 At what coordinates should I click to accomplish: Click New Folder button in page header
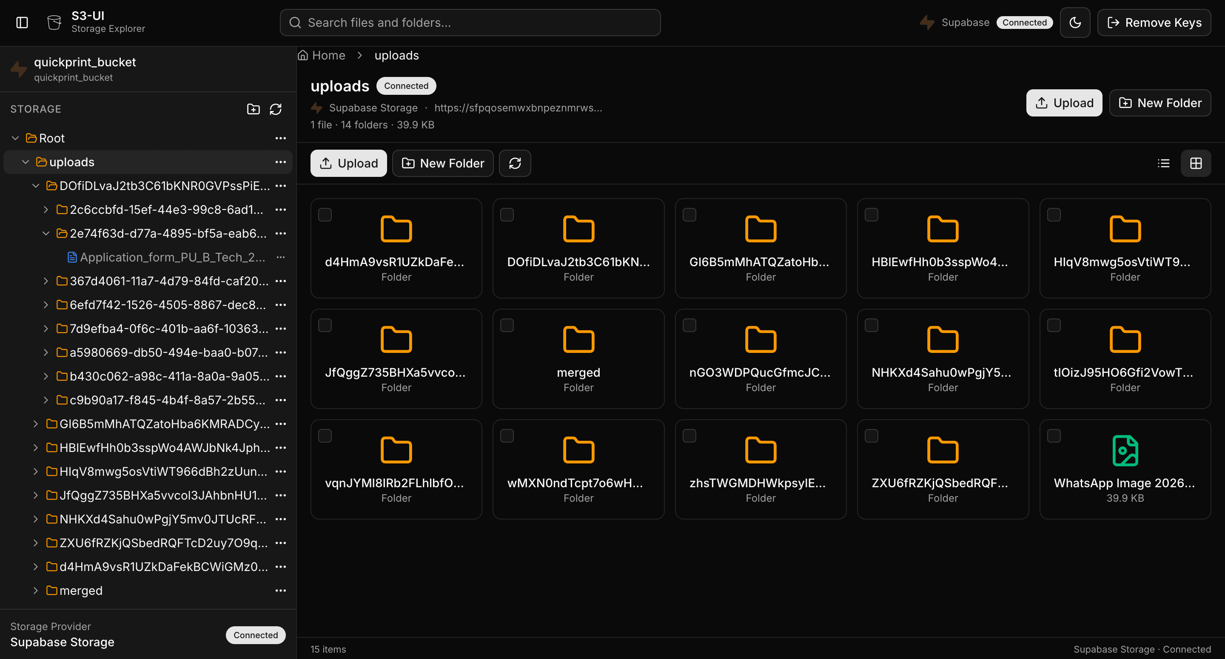coord(1160,103)
